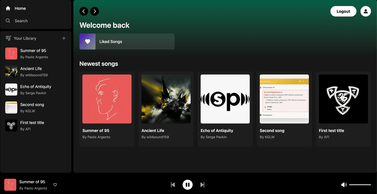Adjust the volume slider
Viewport: 377px width, 194px height.
(x=360, y=185)
